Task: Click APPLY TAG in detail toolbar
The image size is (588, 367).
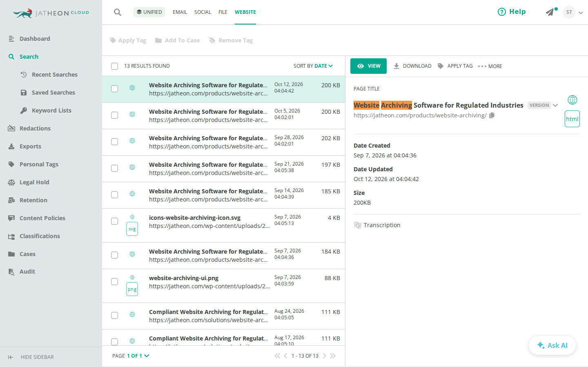Action: [x=455, y=66]
